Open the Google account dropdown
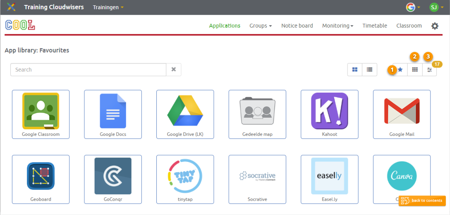450x215 pixels. pos(413,7)
